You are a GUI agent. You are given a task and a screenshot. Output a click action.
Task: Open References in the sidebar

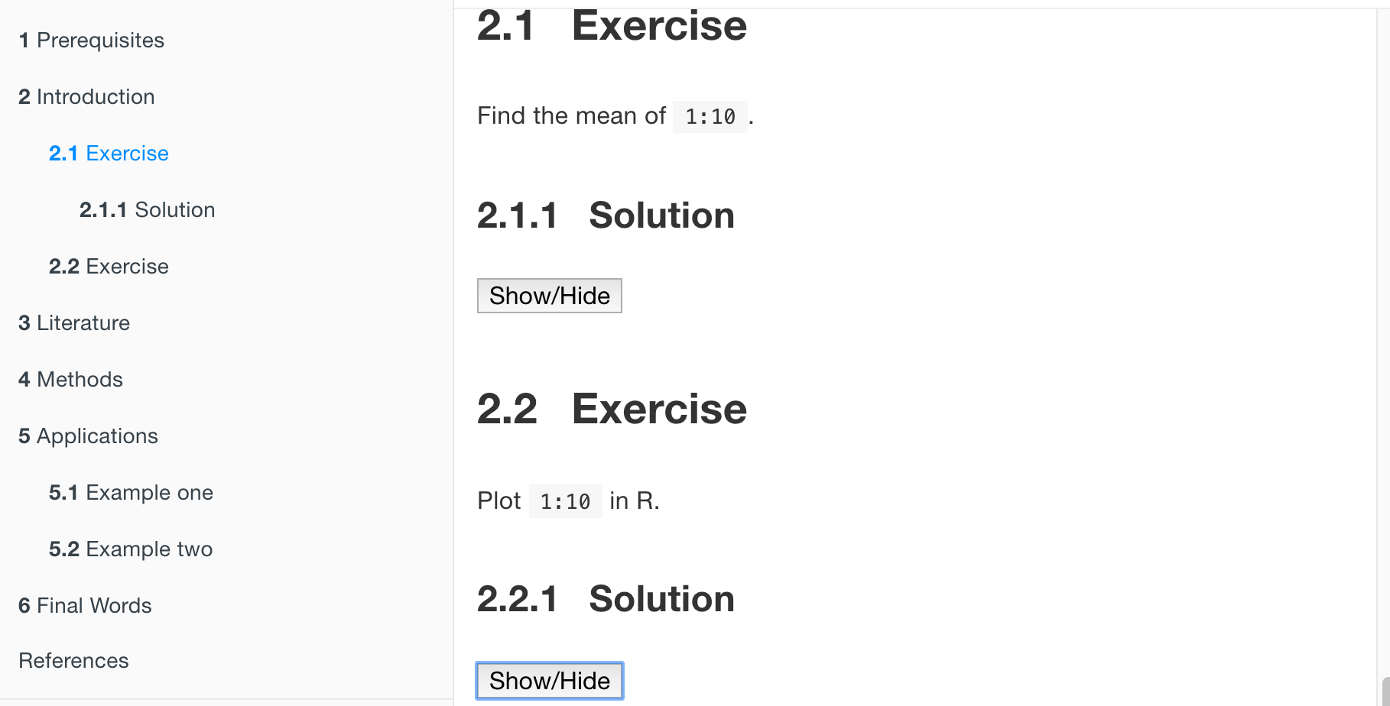point(73,661)
